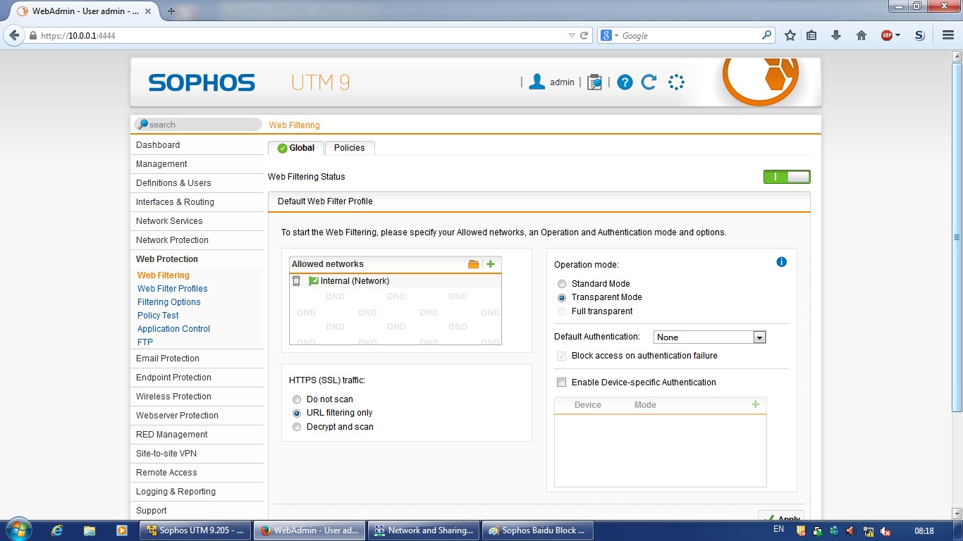Click magnifier icon in Google search box

767,35
